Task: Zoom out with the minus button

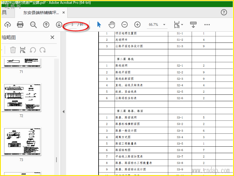Action: [125, 25]
